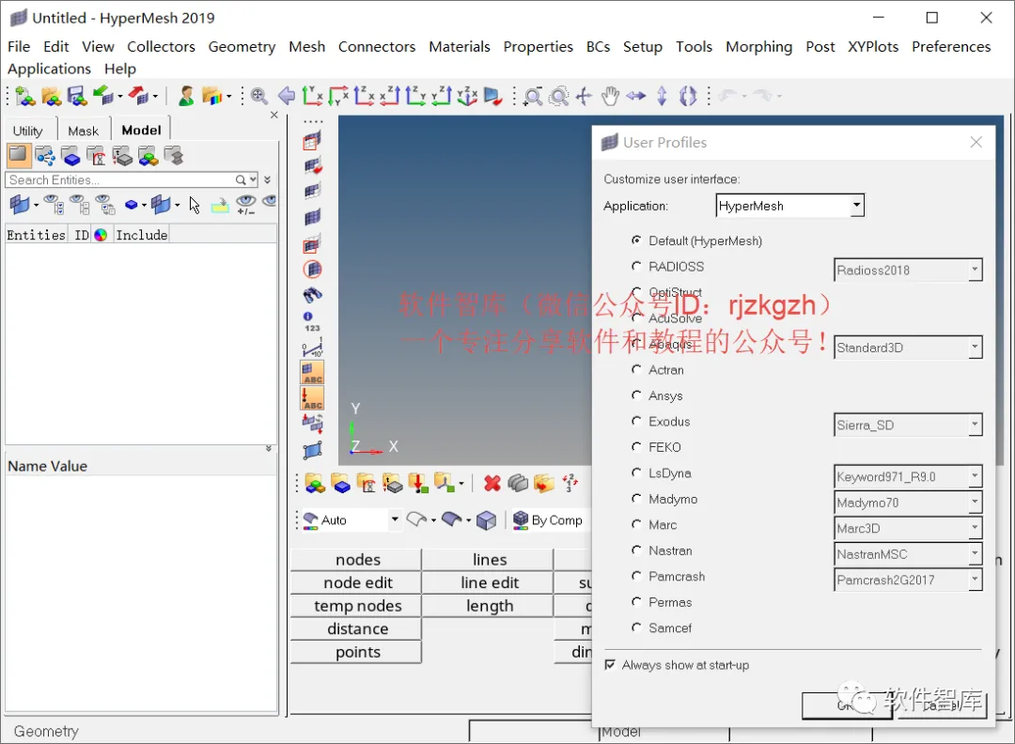Click the numbers 123 display icon

pos(312,321)
